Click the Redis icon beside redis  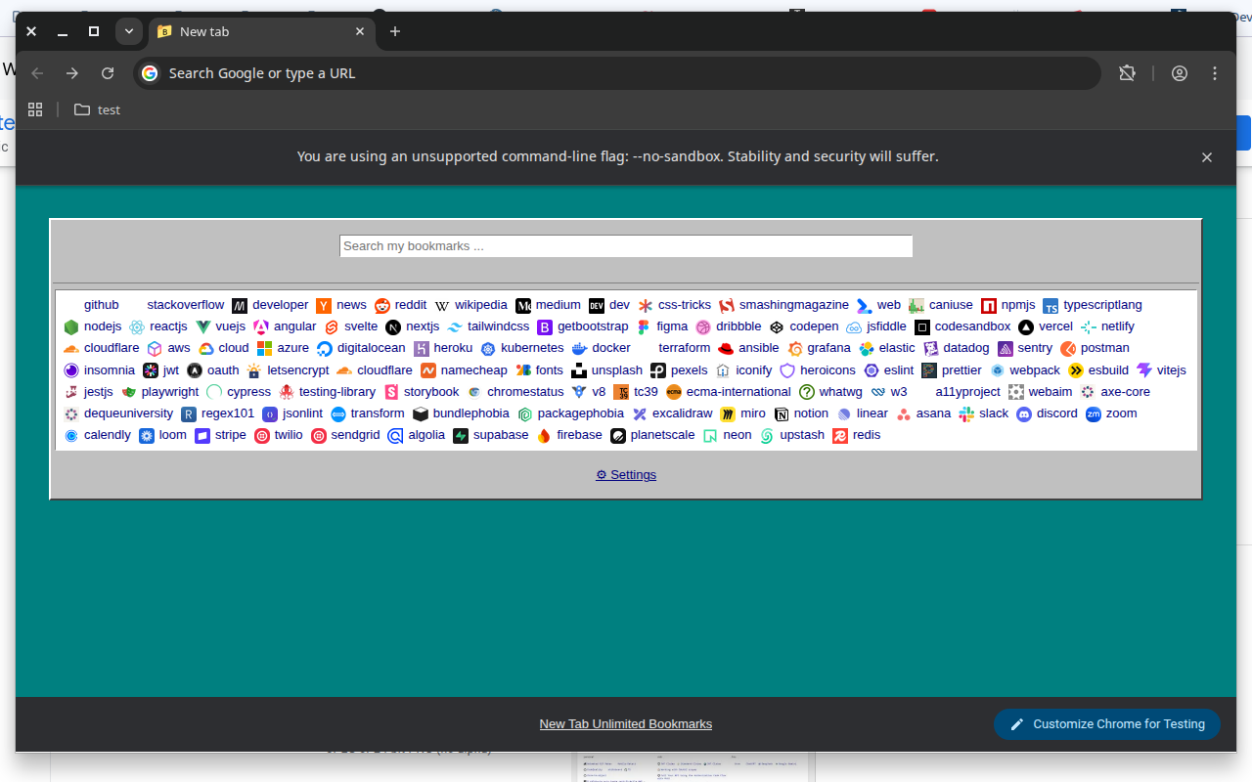click(x=840, y=436)
